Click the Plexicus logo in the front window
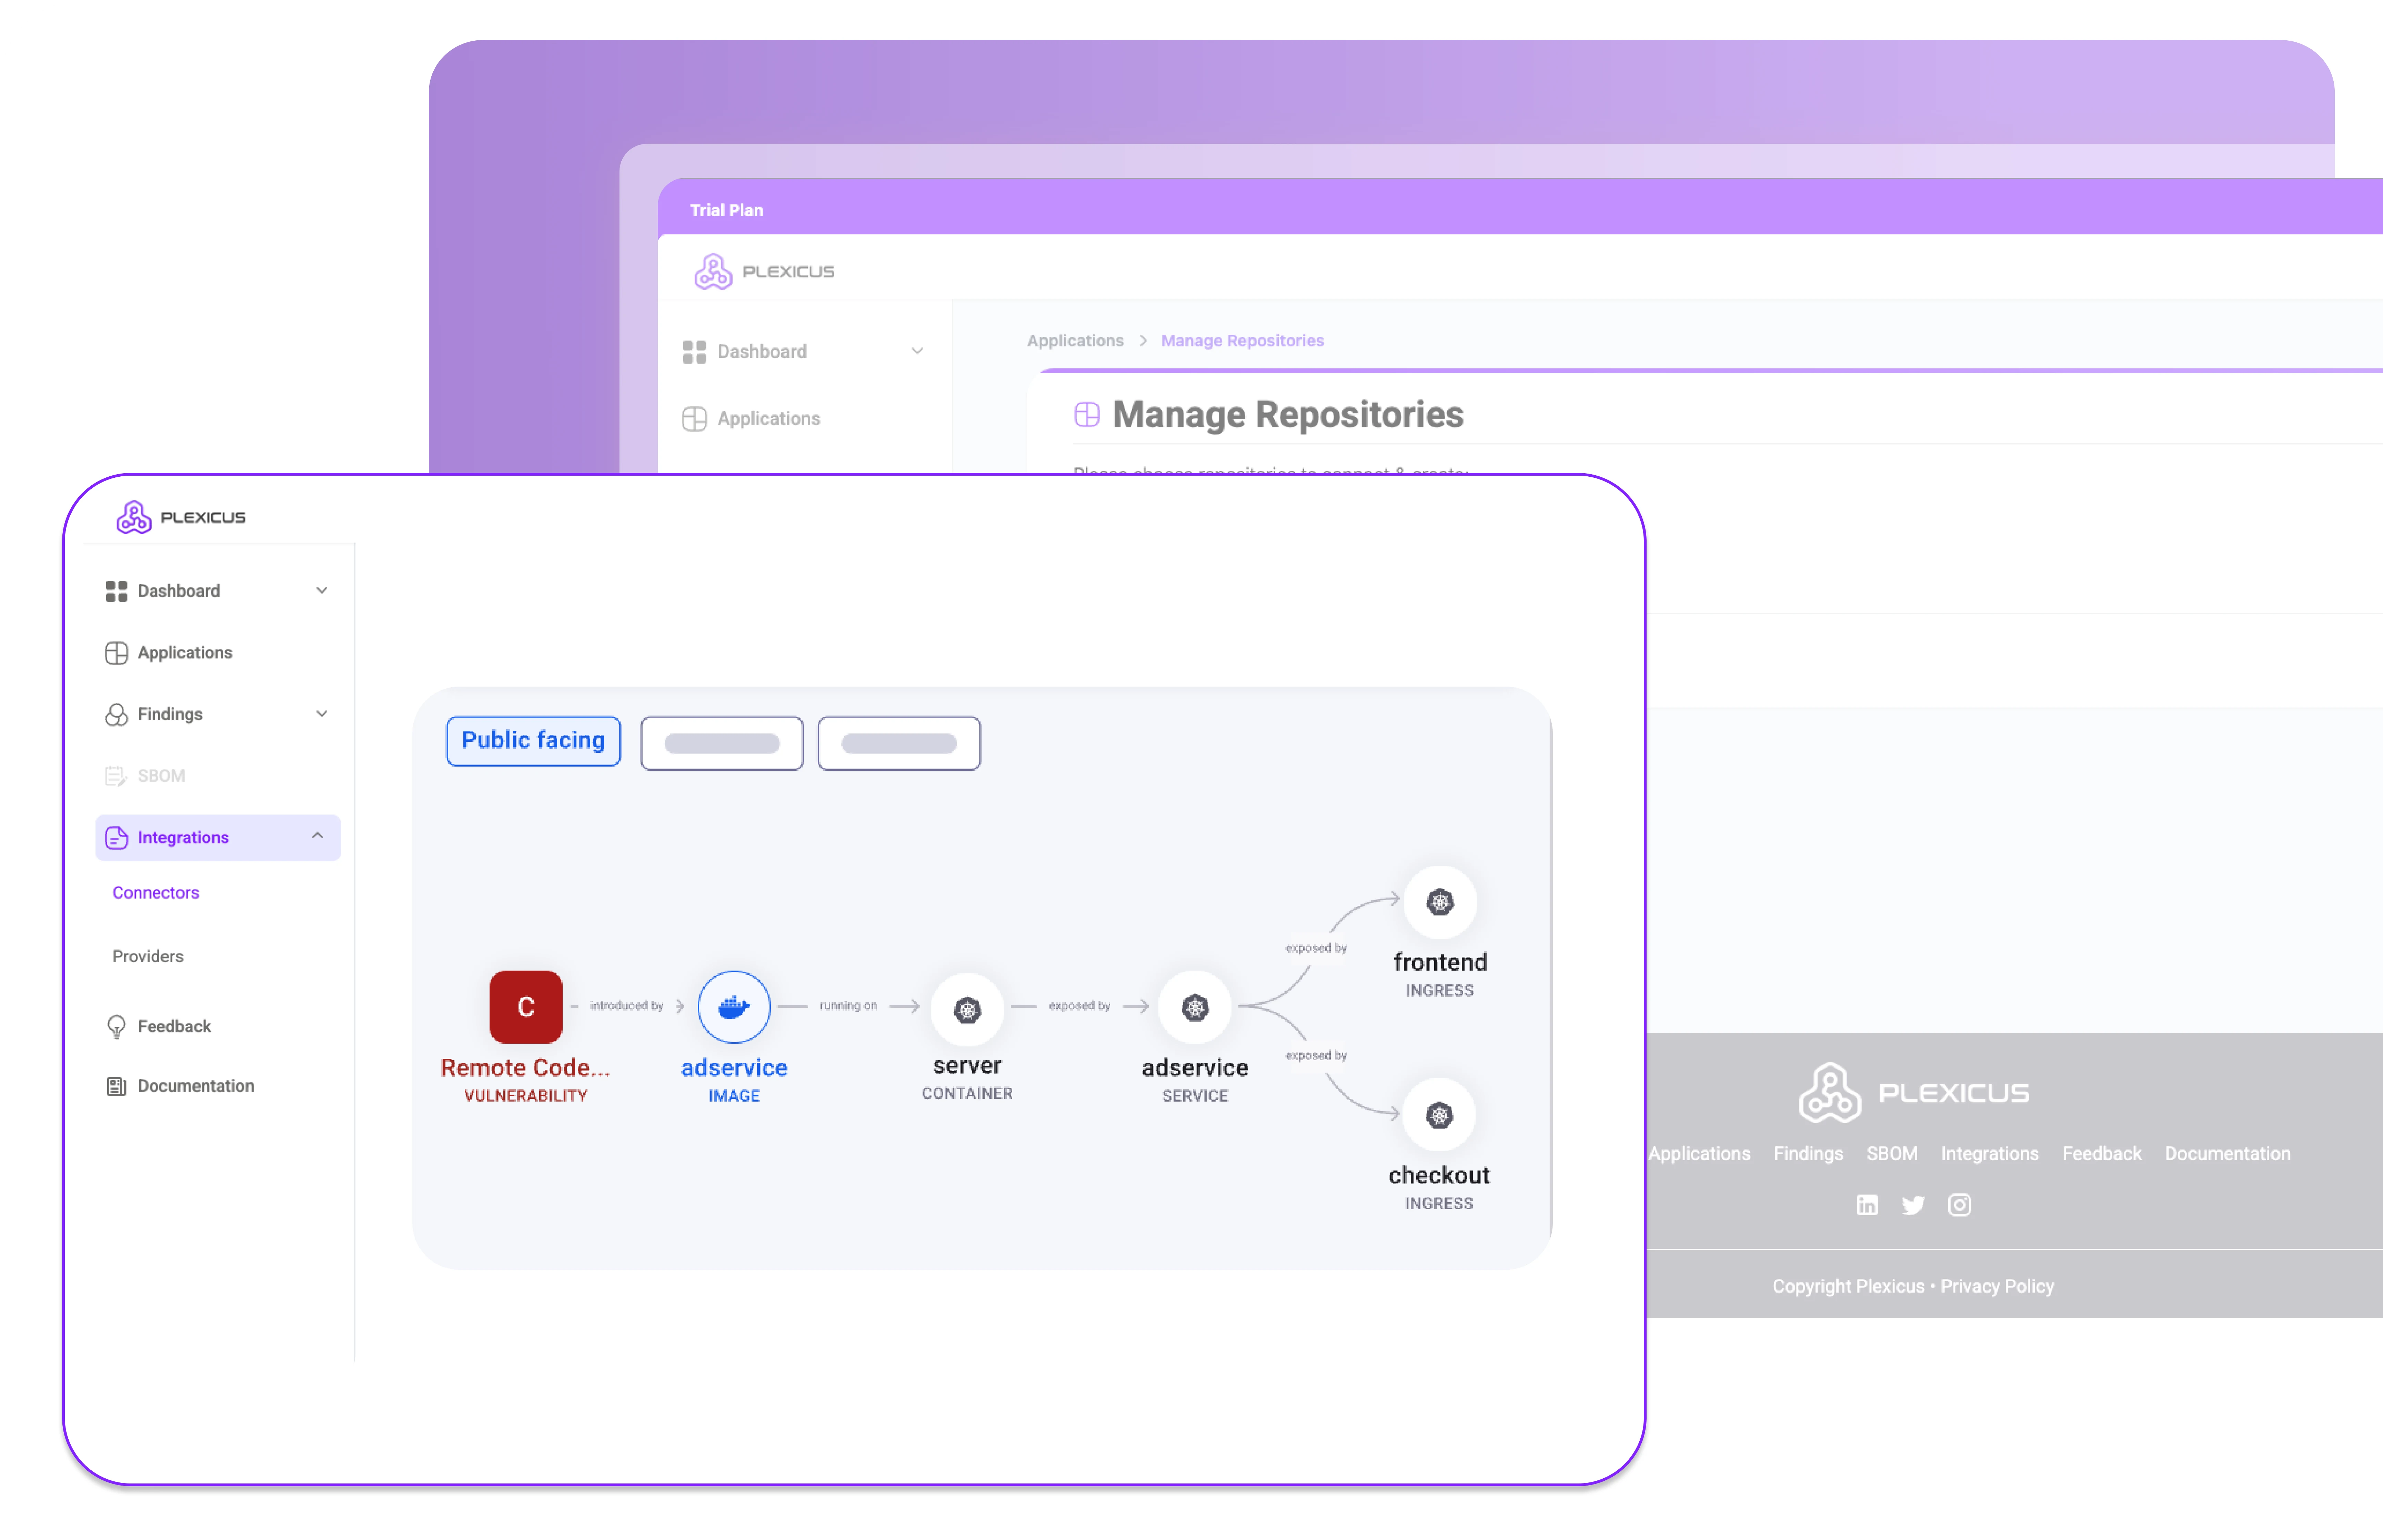 click(x=181, y=517)
